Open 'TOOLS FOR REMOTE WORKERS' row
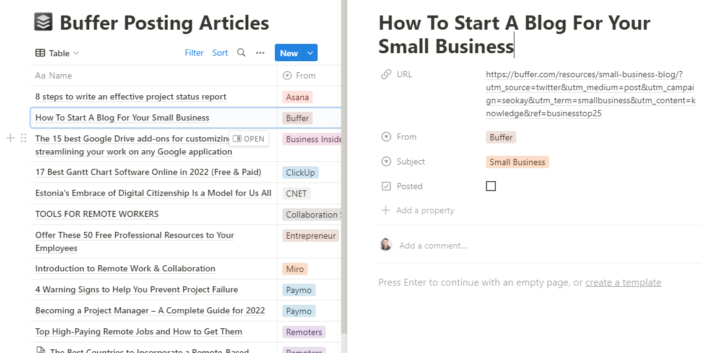707x353 pixels. pyautogui.click(x=97, y=214)
